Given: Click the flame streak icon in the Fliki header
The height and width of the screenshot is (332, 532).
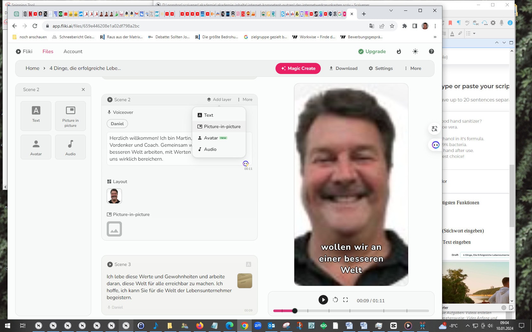Looking at the screenshot, I should (x=399, y=51).
